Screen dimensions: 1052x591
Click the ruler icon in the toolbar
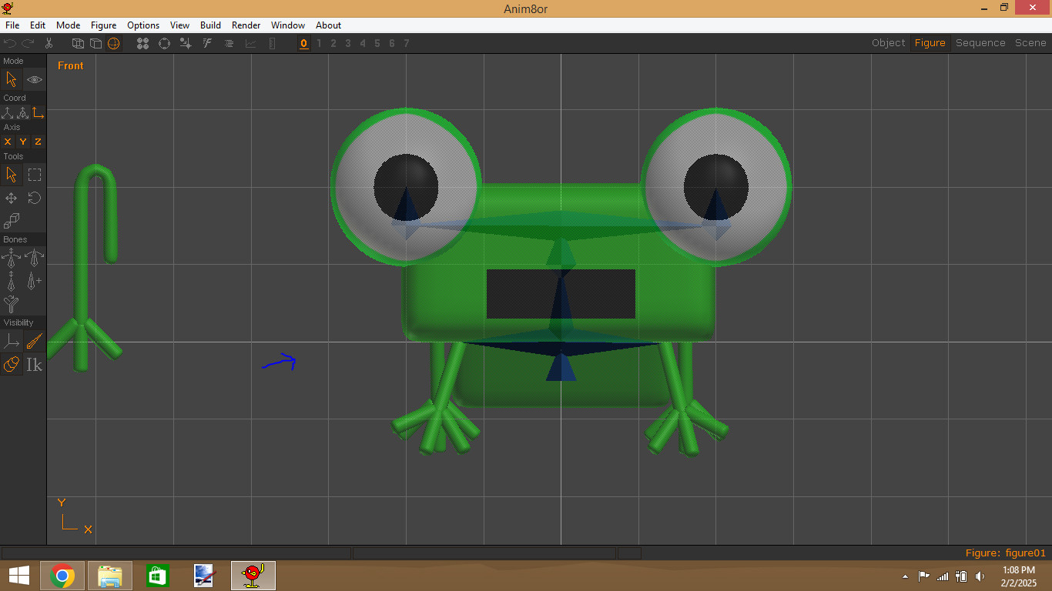(272, 43)
